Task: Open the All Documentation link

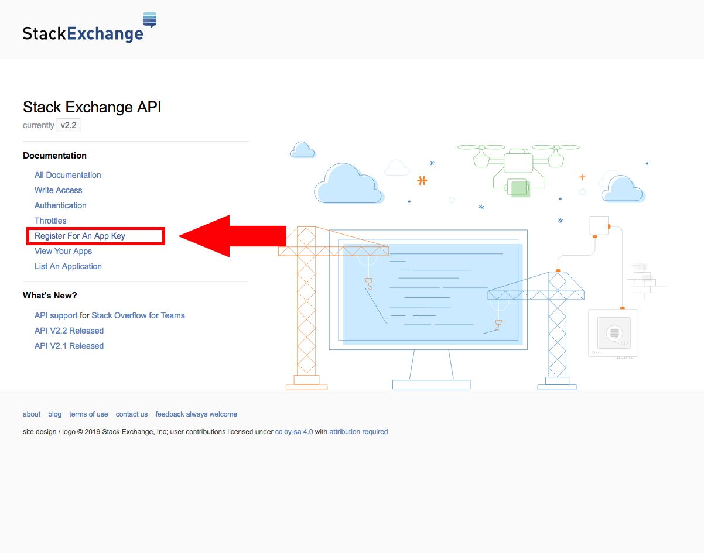Action: pyautogui.click(x=67, y=175)
